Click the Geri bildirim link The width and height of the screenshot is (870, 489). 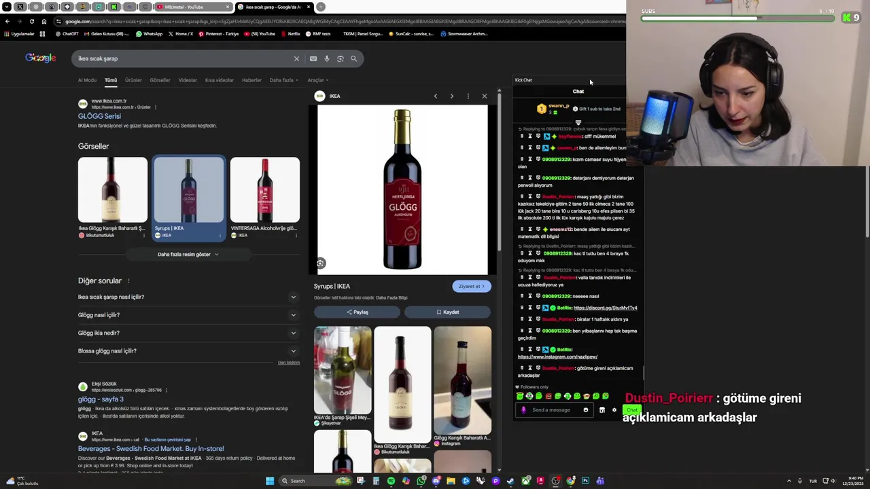(288, 363)
